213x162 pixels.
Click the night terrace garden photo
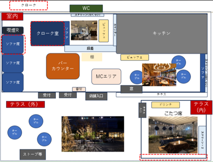(x=93, y=134)
